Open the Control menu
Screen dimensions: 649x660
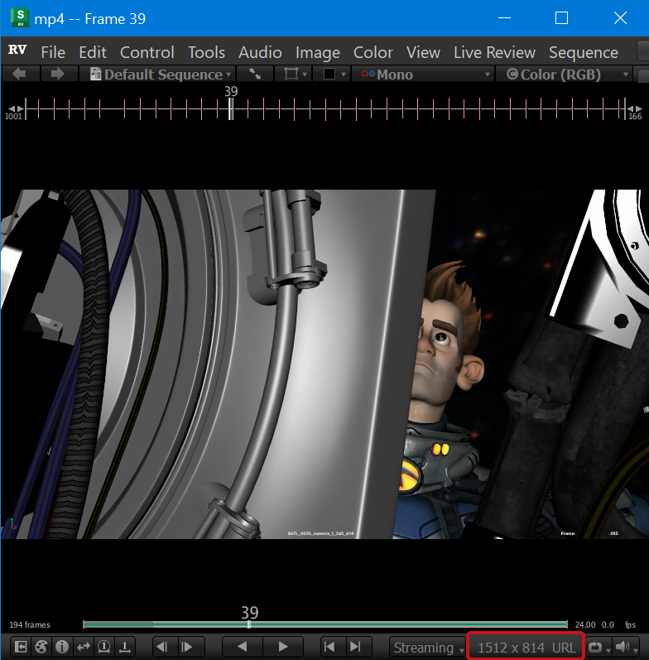tap(147, 53)
